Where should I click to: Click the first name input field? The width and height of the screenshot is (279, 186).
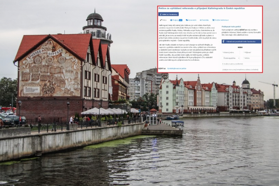231,52
